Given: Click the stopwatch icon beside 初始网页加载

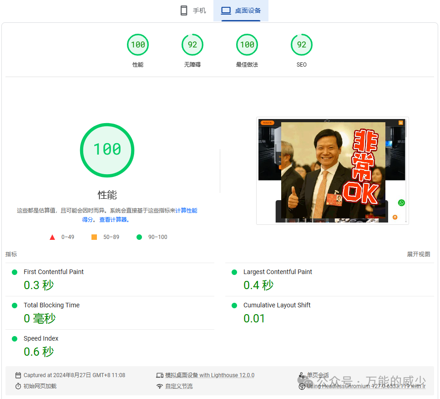Looking at the screenshot, I should pyautogui.click(x=18, y=386).
